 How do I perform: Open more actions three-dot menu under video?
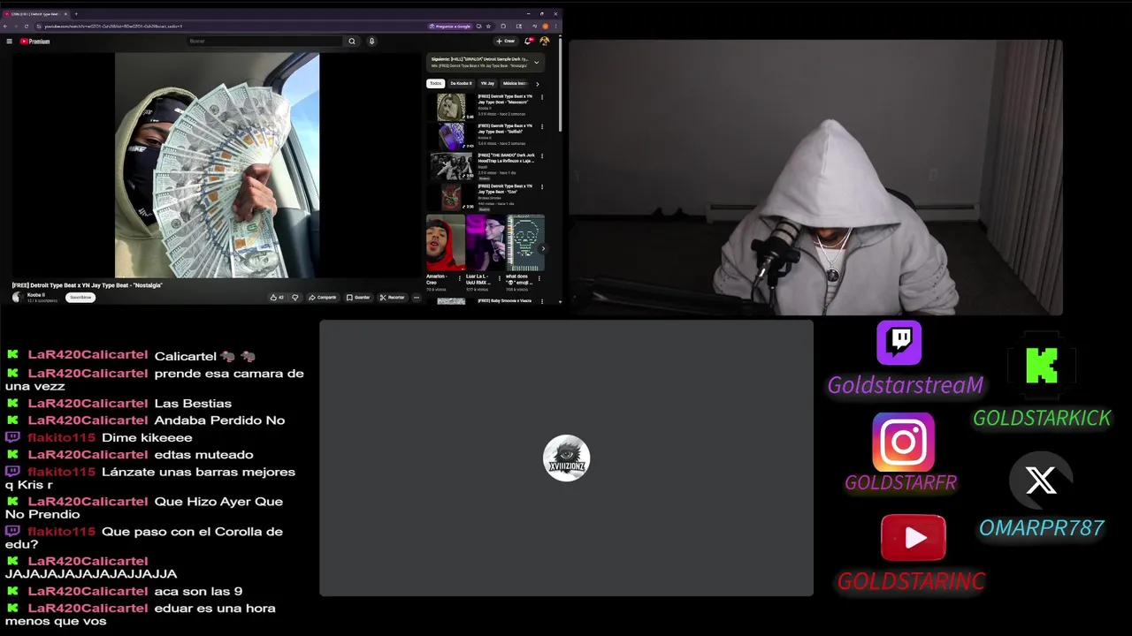click(x=417, y=298)
